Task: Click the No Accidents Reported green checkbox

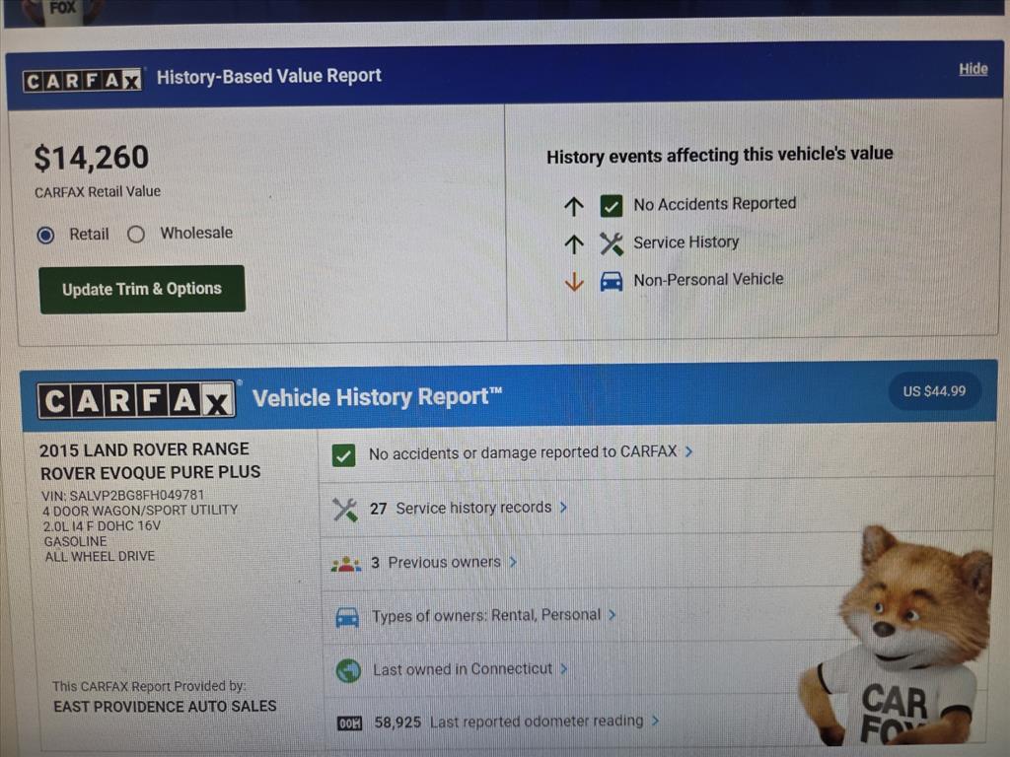Action: (612, 206)
